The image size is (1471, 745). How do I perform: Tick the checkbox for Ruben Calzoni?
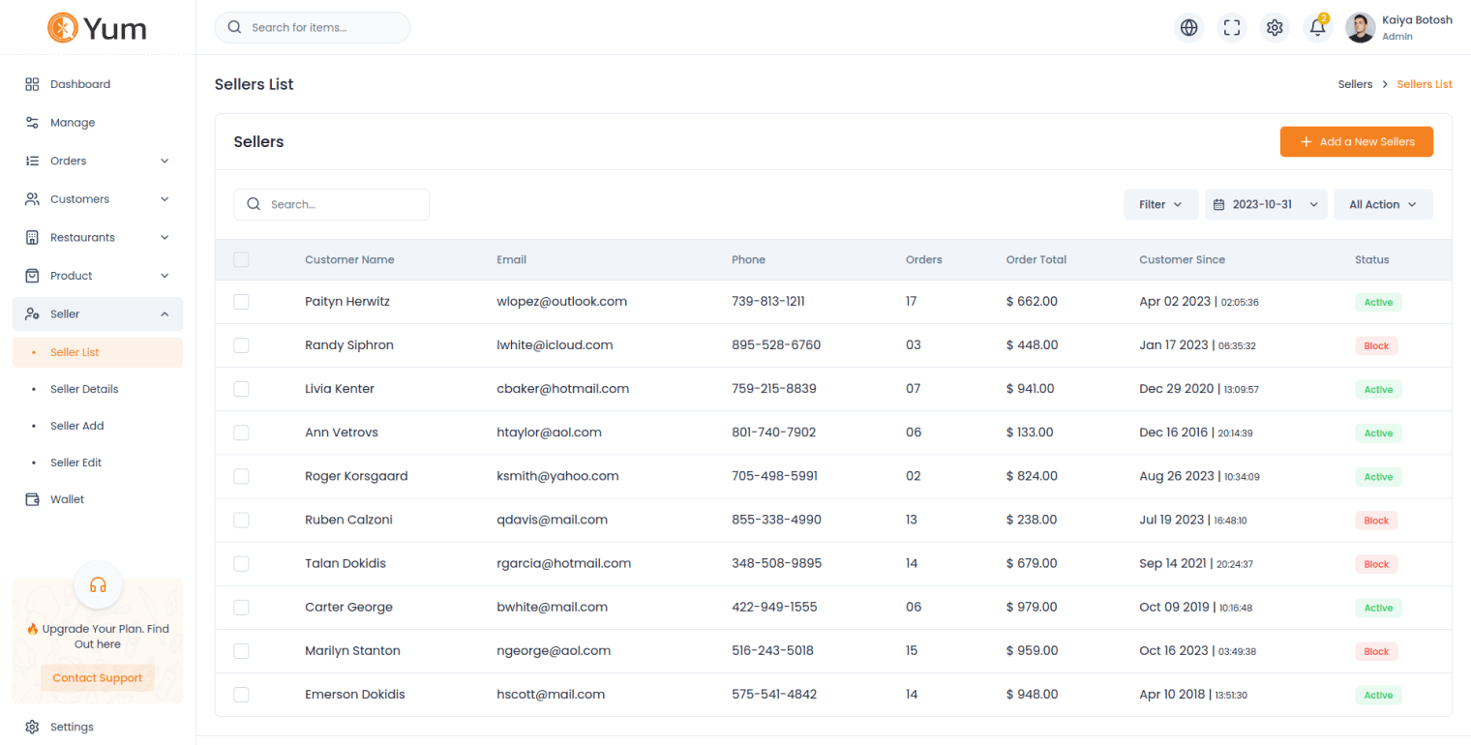(241, 520)
